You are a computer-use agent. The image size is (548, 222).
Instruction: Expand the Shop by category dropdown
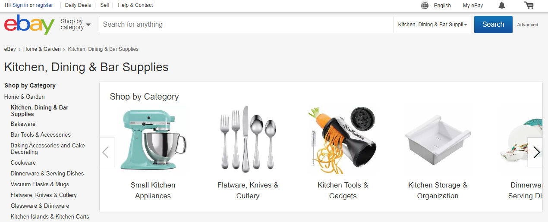point(76,25)
